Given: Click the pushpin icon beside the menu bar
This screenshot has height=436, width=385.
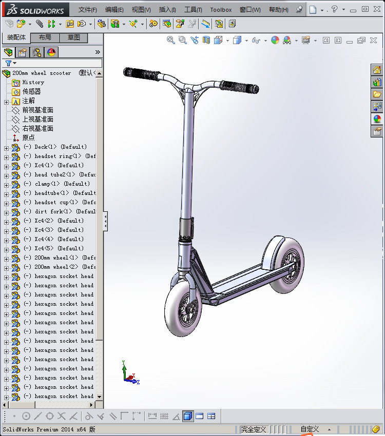Looking at the screenshot, I should click(299, 9).
